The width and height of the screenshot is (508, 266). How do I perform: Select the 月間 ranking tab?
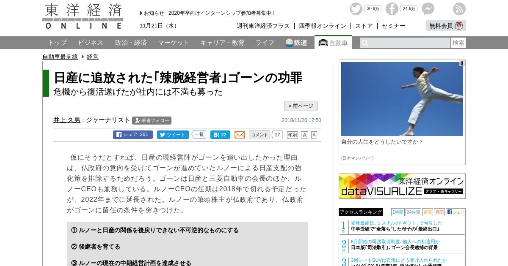pos(439,212)
